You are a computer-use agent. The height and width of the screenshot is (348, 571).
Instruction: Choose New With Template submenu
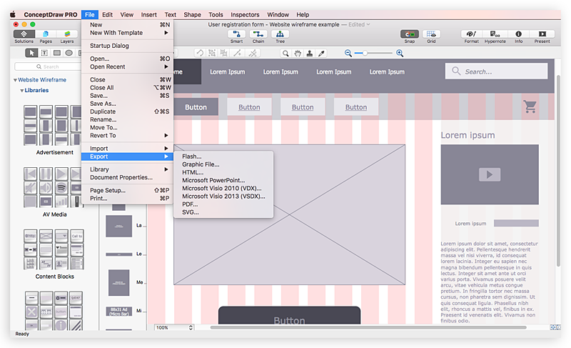(127, 33)
